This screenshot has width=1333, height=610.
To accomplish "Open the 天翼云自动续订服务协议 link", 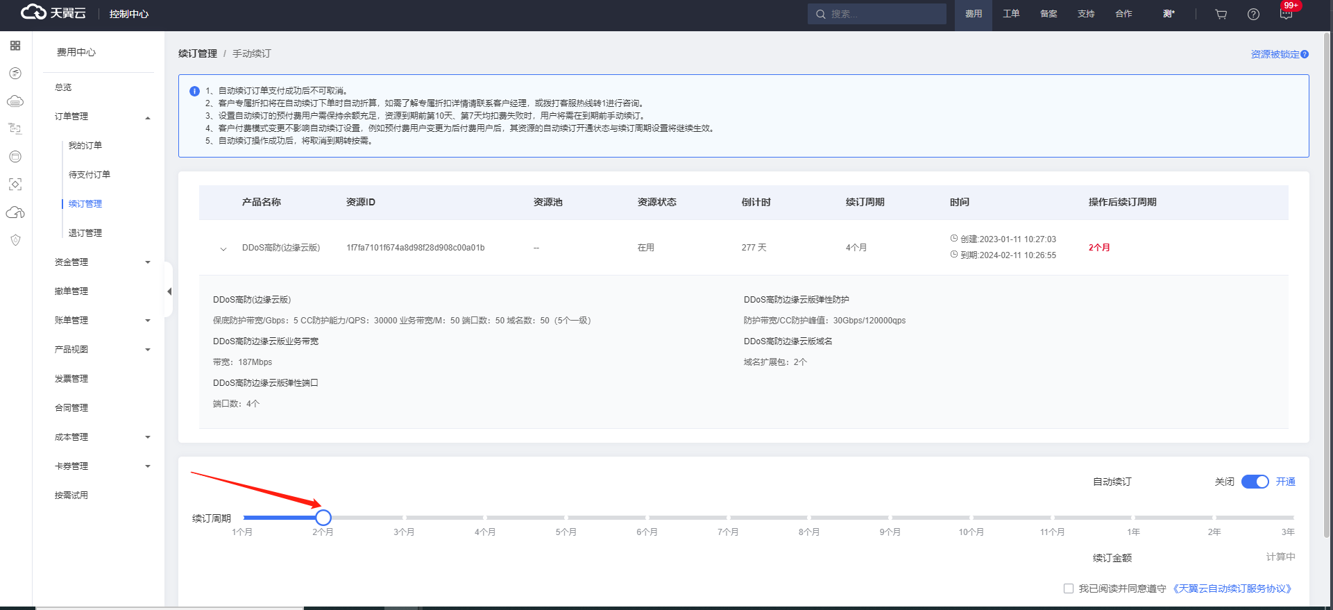I will pyautogui.click(x=1232, y=588).
